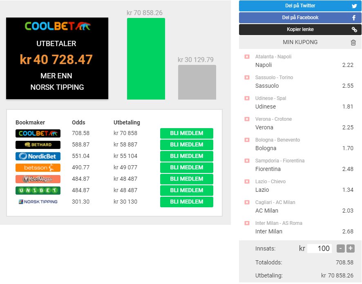Copy link with Kopier lenke button

[x=300, y=29]
